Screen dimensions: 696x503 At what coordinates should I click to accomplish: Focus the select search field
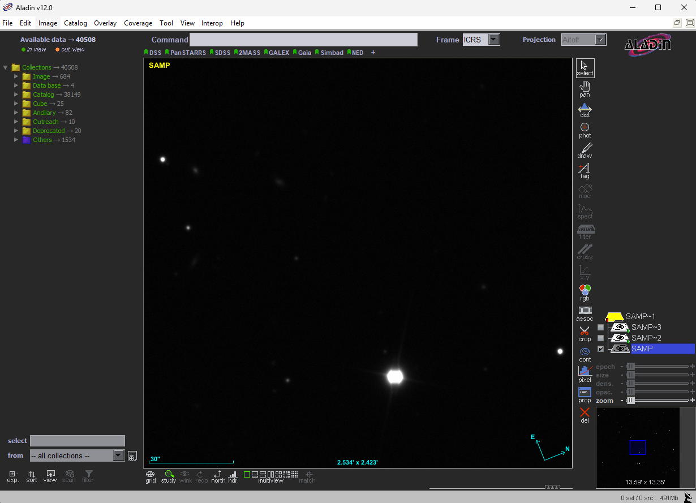tap(77, 441)
